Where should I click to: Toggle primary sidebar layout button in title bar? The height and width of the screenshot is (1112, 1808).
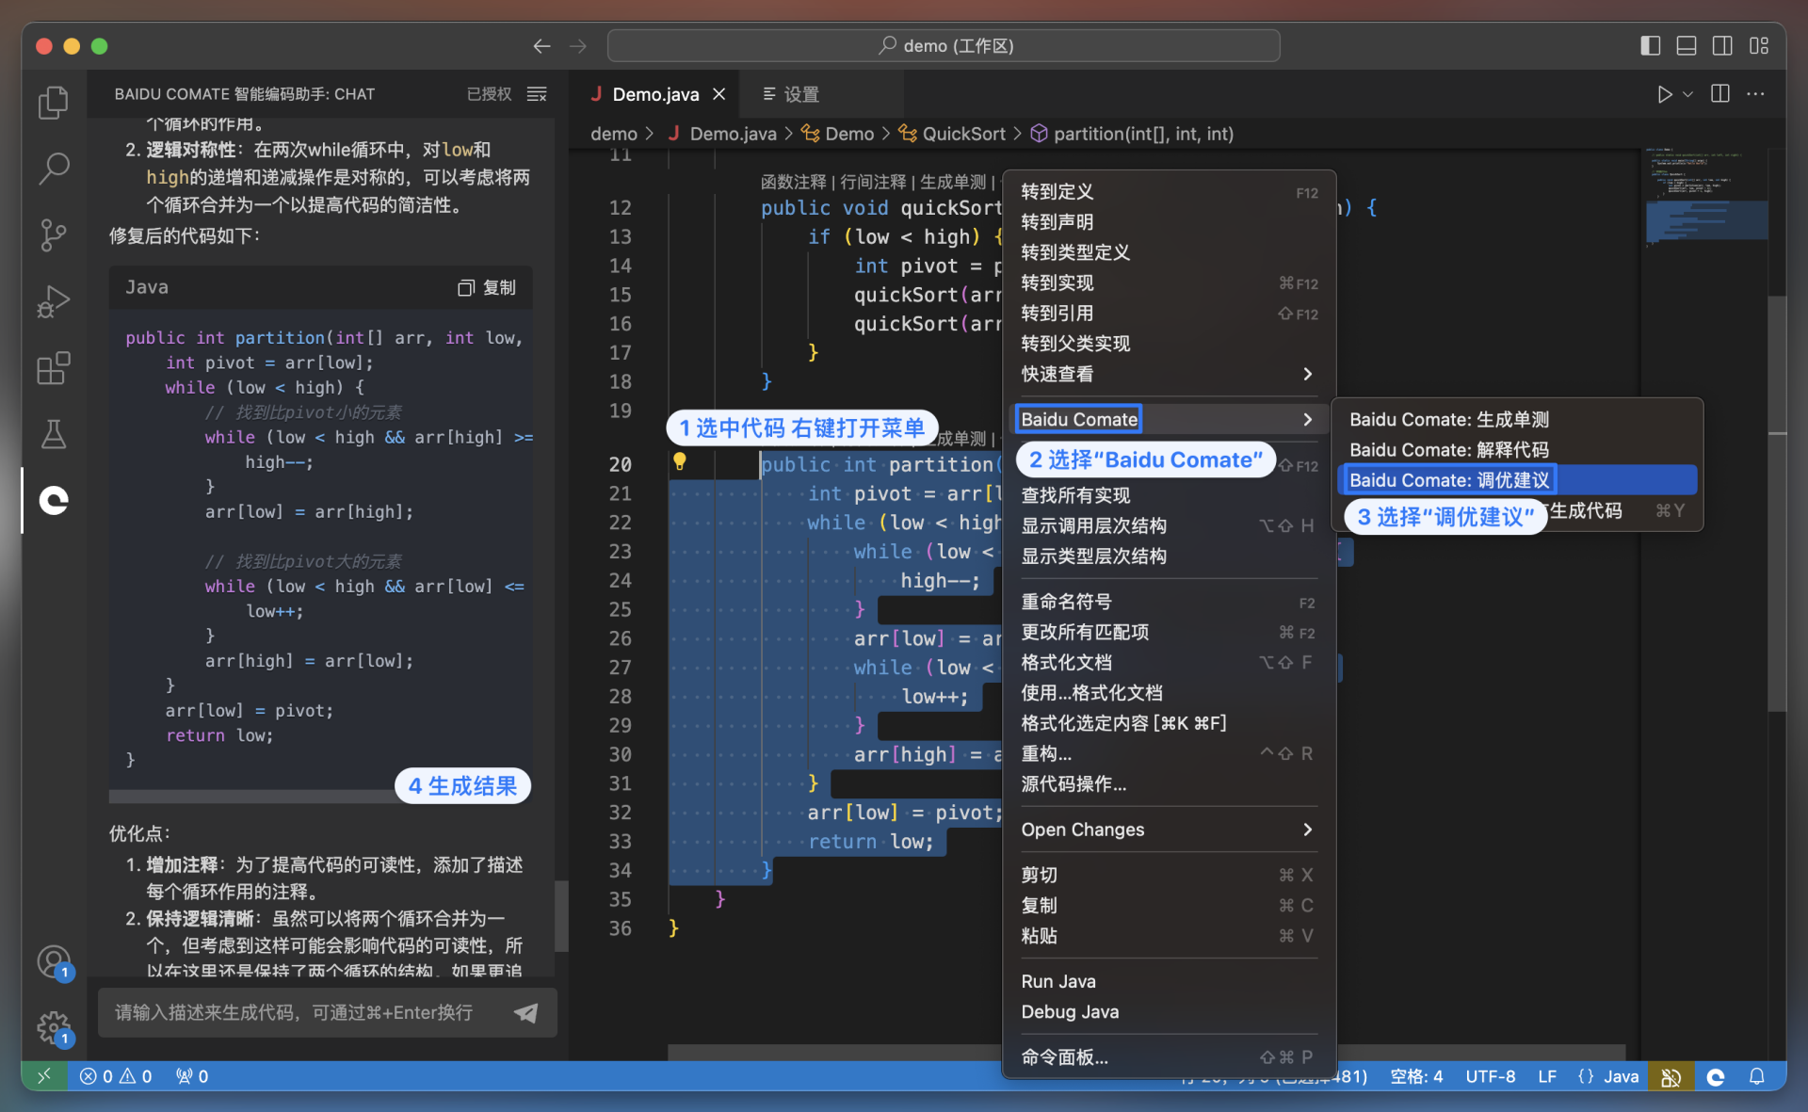1650,45
